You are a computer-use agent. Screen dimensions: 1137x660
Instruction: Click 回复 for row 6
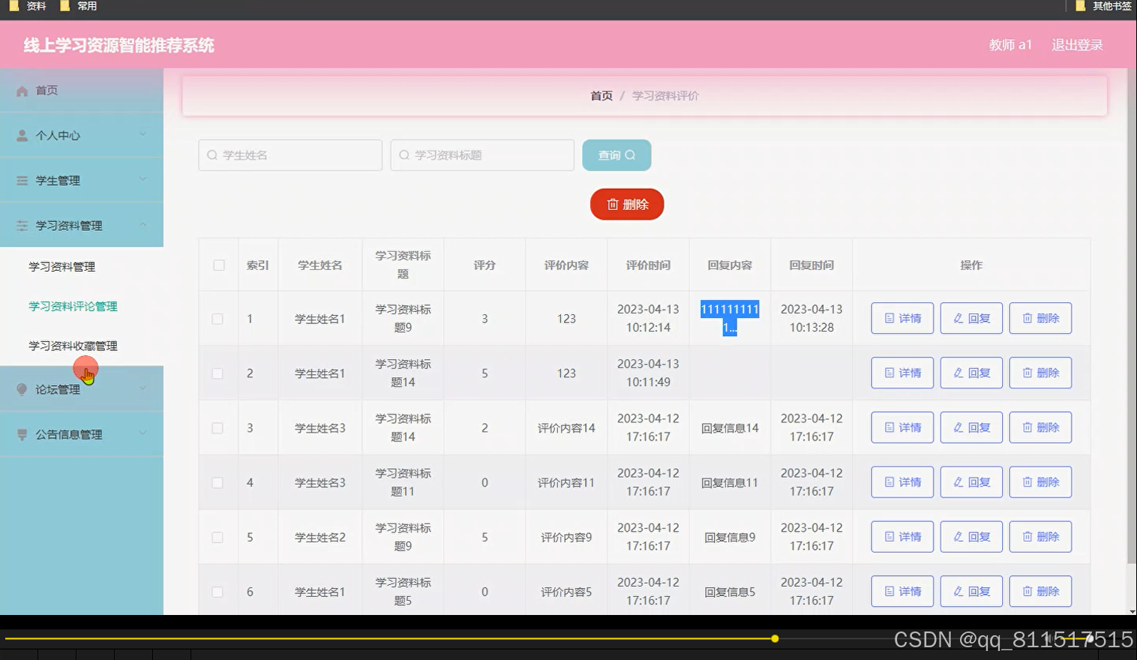coord(971,591)
